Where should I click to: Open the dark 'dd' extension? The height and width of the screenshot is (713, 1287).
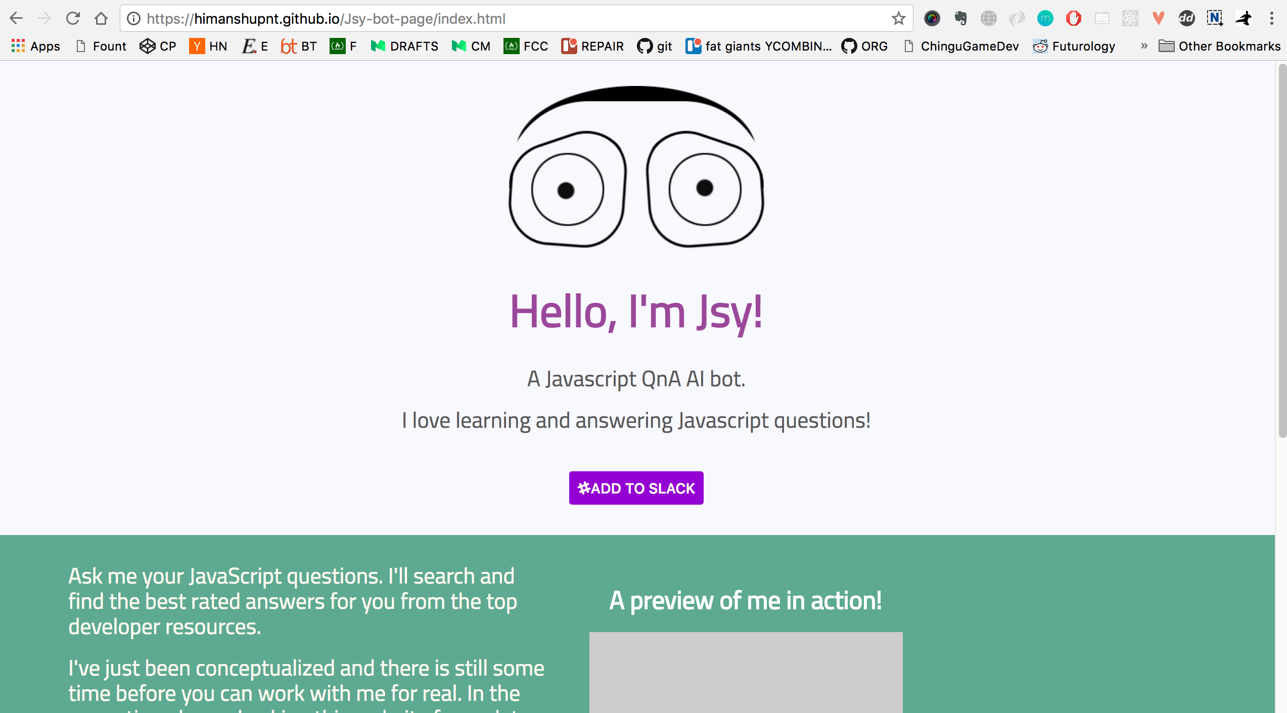pyautogui.click(x=1186, y=19)
